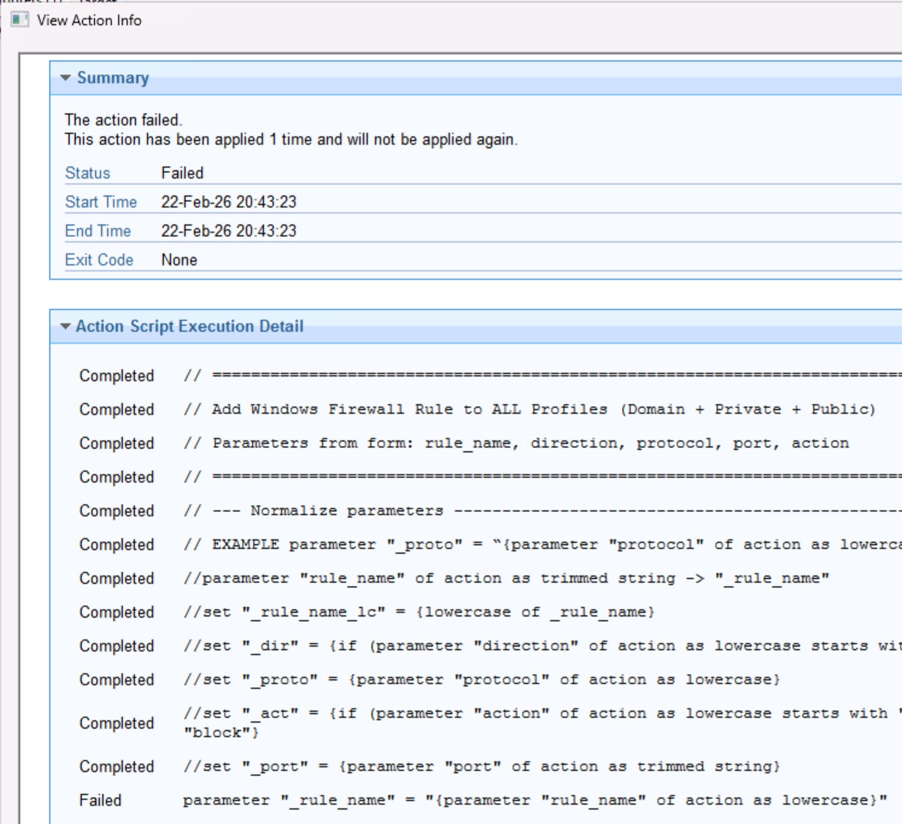The height and width of the screenshot is (824, 902).
Task: Click the Summary header title
Action: [112, 78]
